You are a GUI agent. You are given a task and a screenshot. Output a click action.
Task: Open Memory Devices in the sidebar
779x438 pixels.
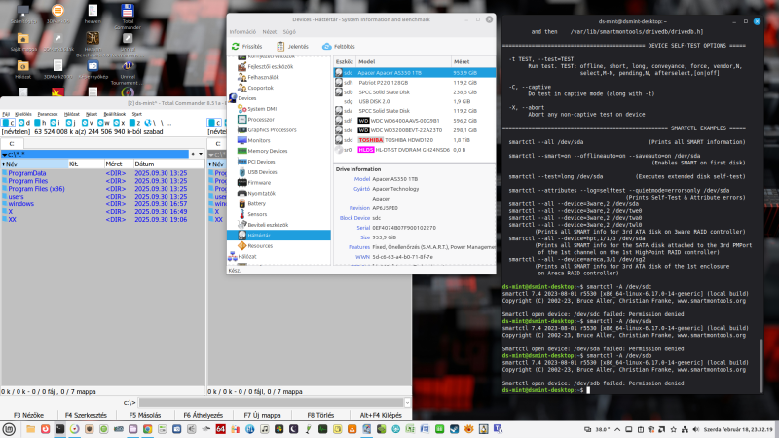[x=268, y=151]
